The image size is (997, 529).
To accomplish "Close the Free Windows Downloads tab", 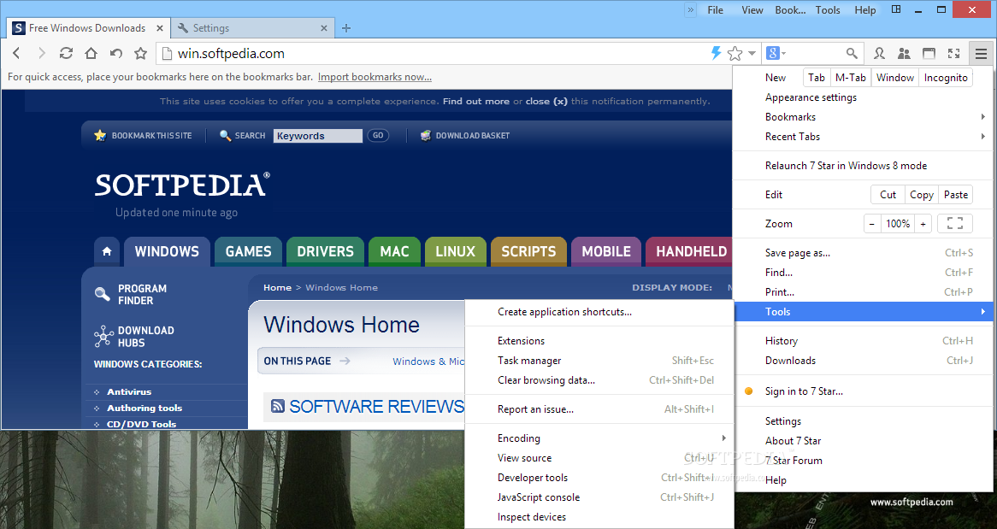I will point(160,28).
